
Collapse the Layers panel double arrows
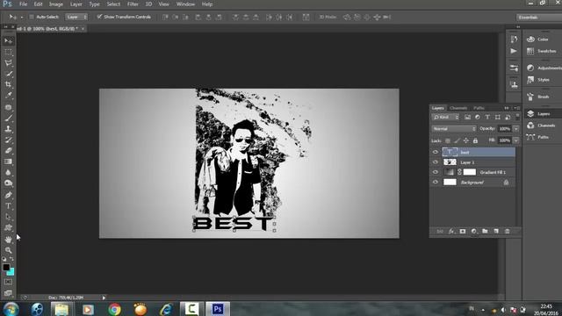[x=507, y=108]
